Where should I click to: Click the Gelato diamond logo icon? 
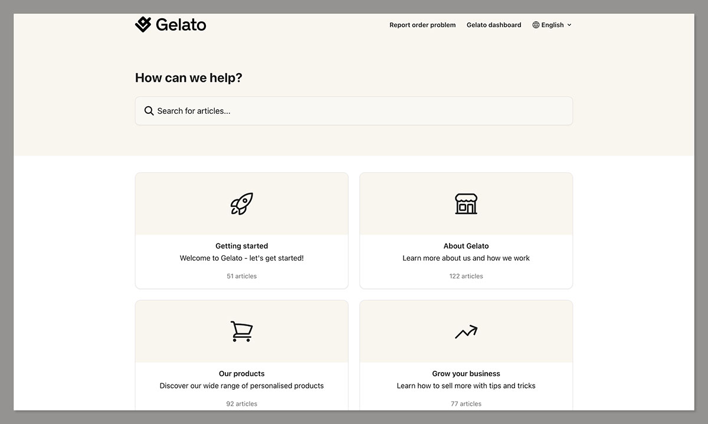[142, 24]
